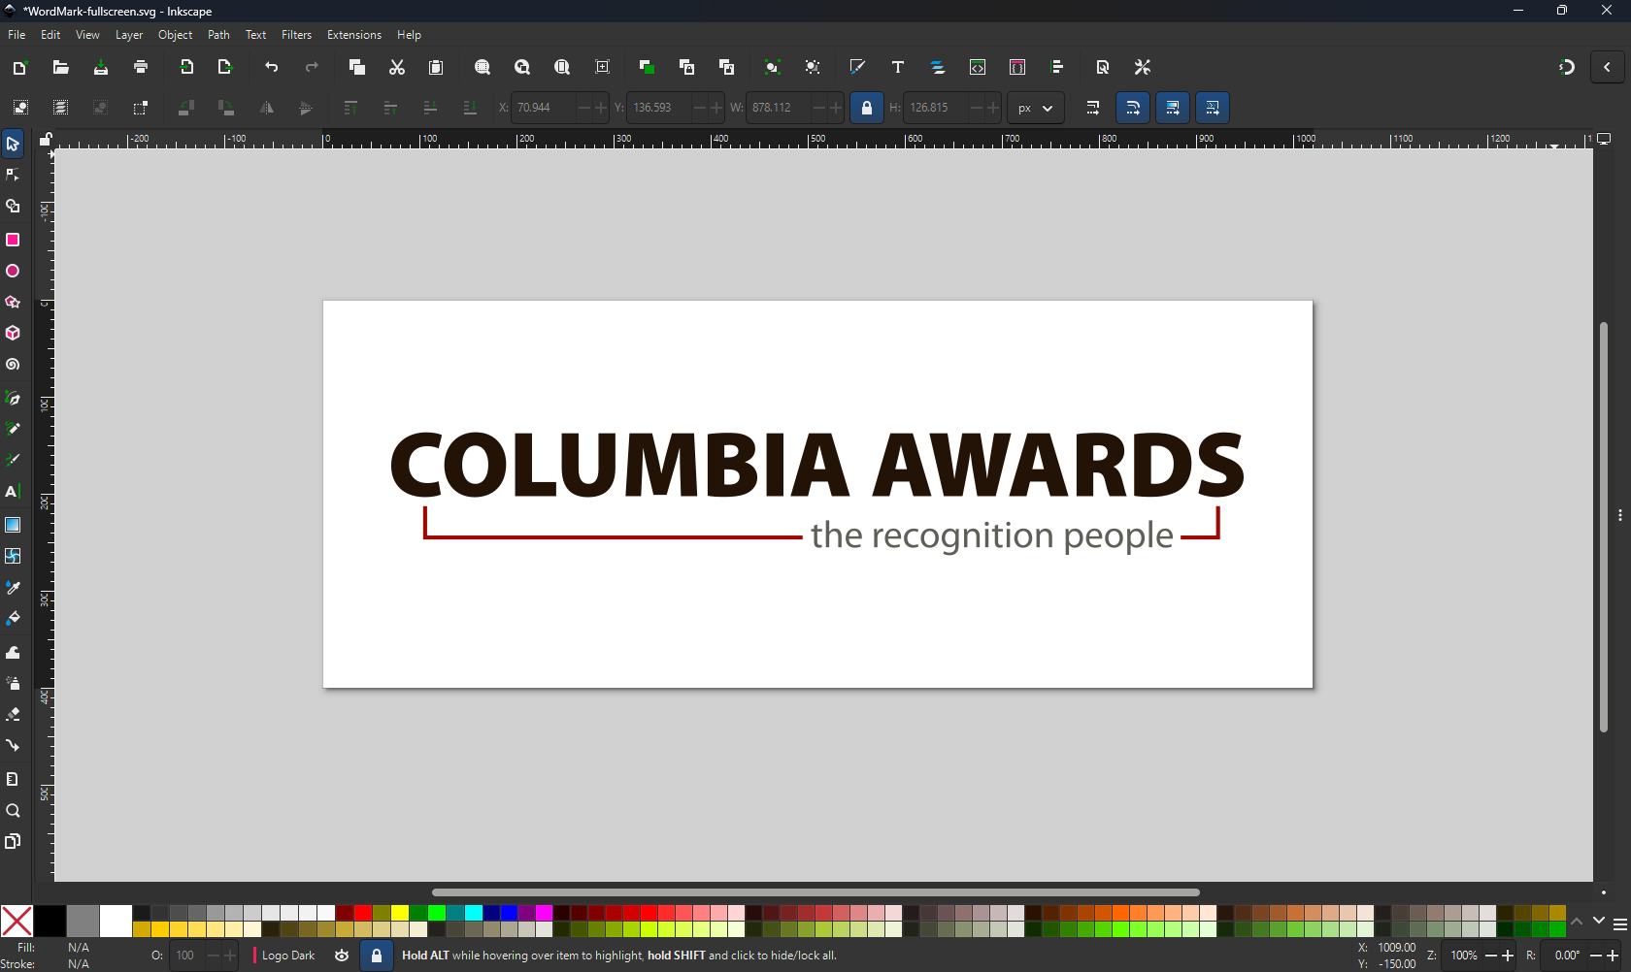
Task: Open the Align and Distribute icon
Action: click(x=1057, y=67)
